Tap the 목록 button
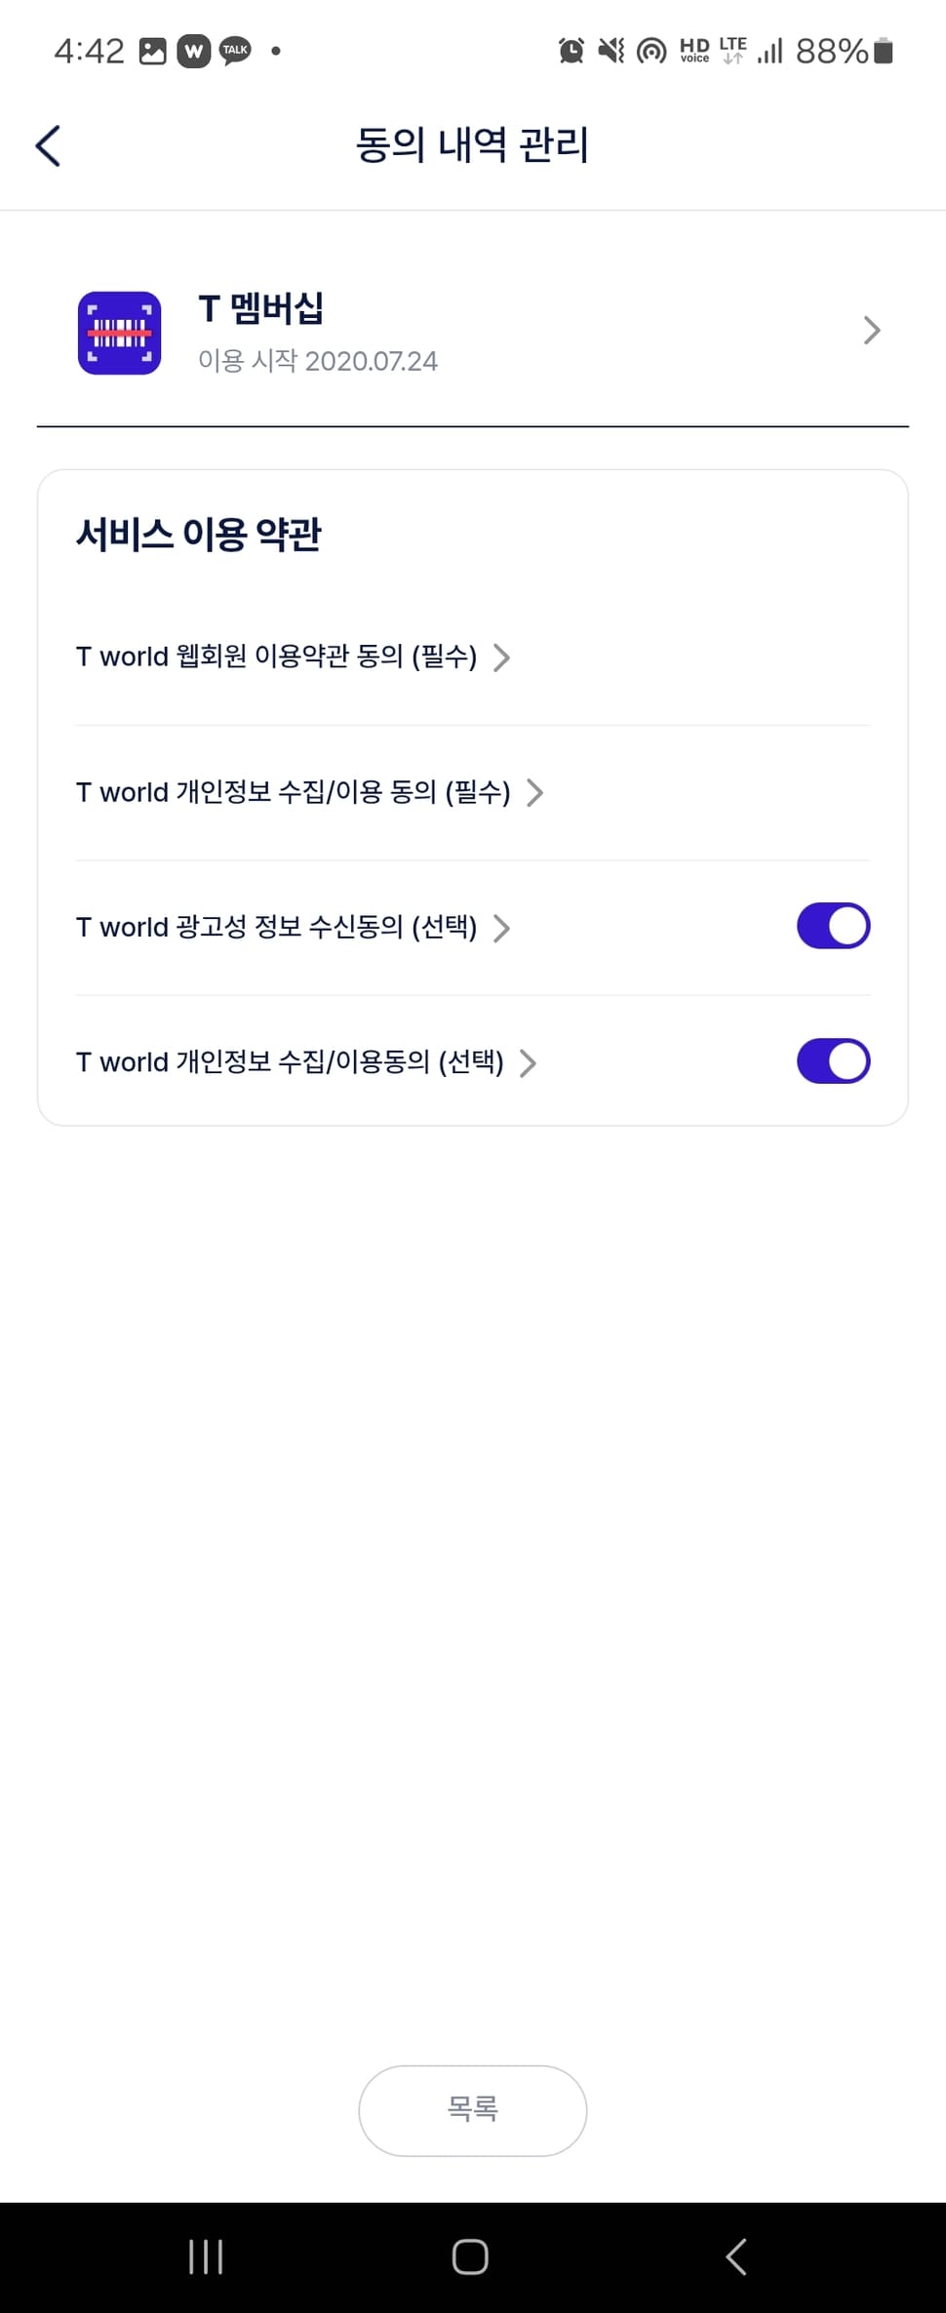The image size is (946, 2313). tap(473, 2110)
